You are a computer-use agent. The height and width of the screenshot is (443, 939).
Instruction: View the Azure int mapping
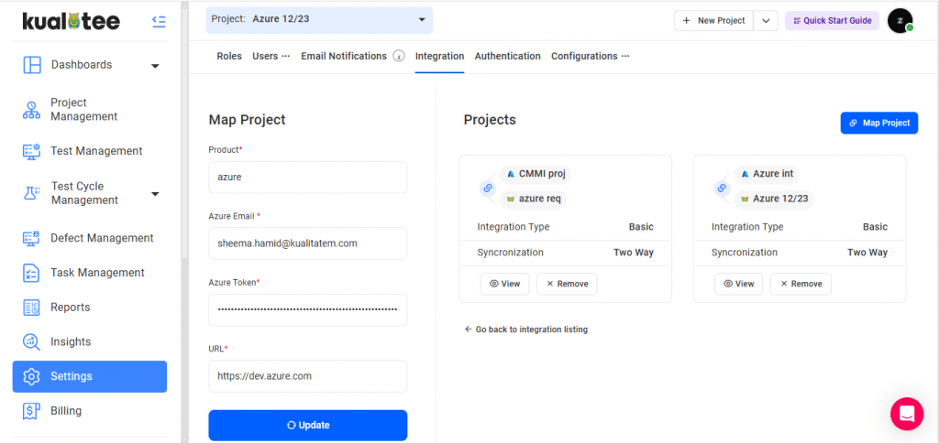pos(738,284)
